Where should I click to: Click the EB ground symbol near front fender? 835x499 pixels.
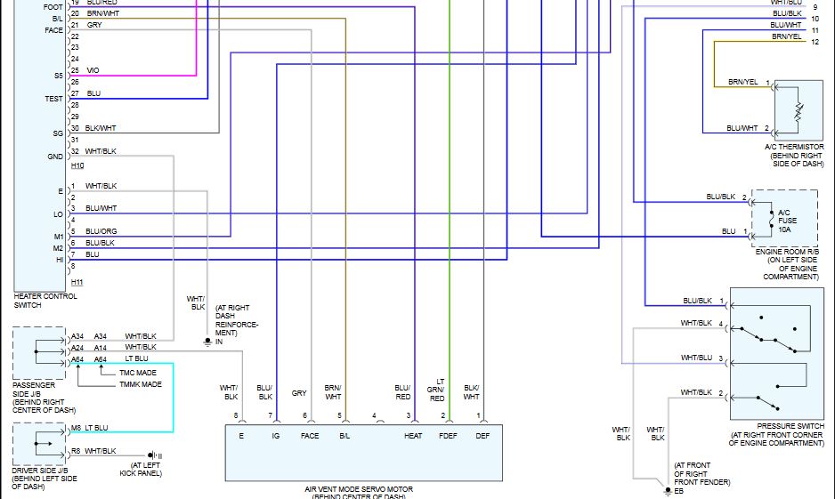668,490
